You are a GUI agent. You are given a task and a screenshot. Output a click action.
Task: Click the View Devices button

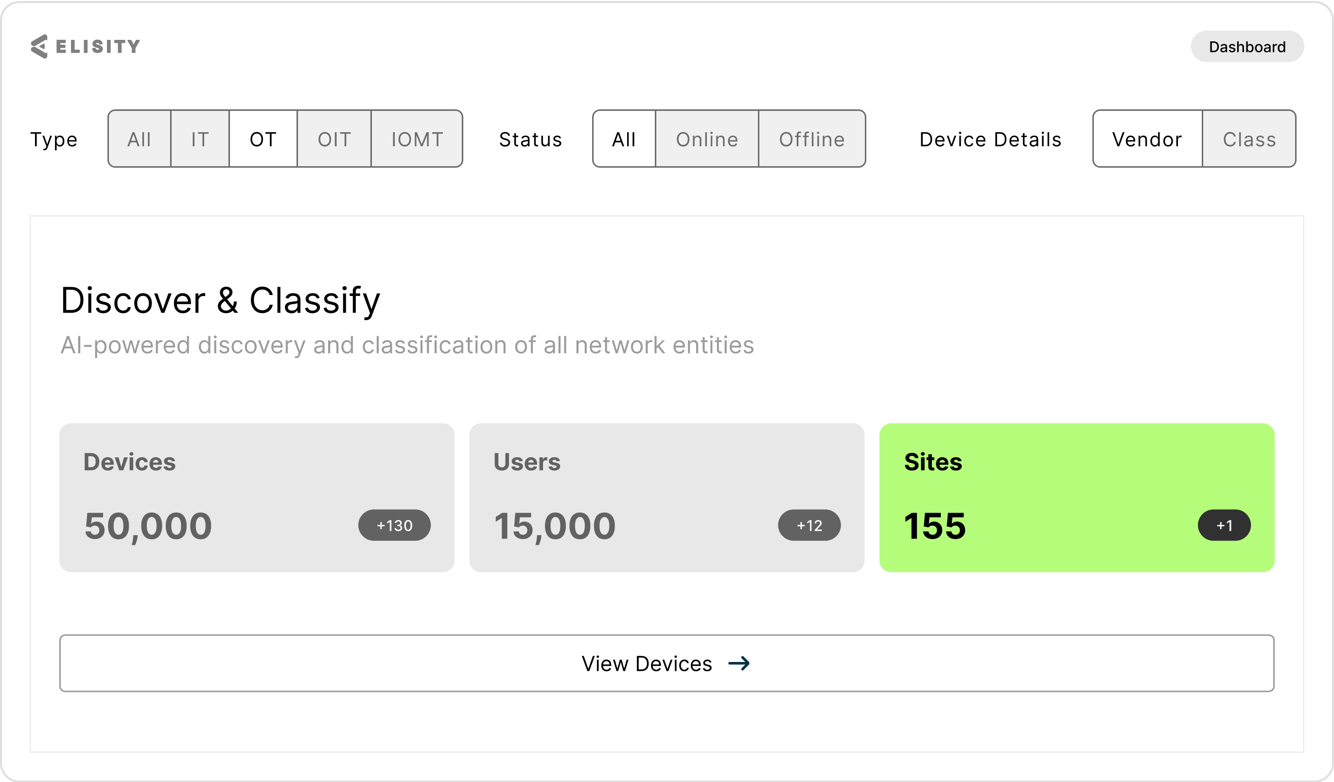pos(667,663)
